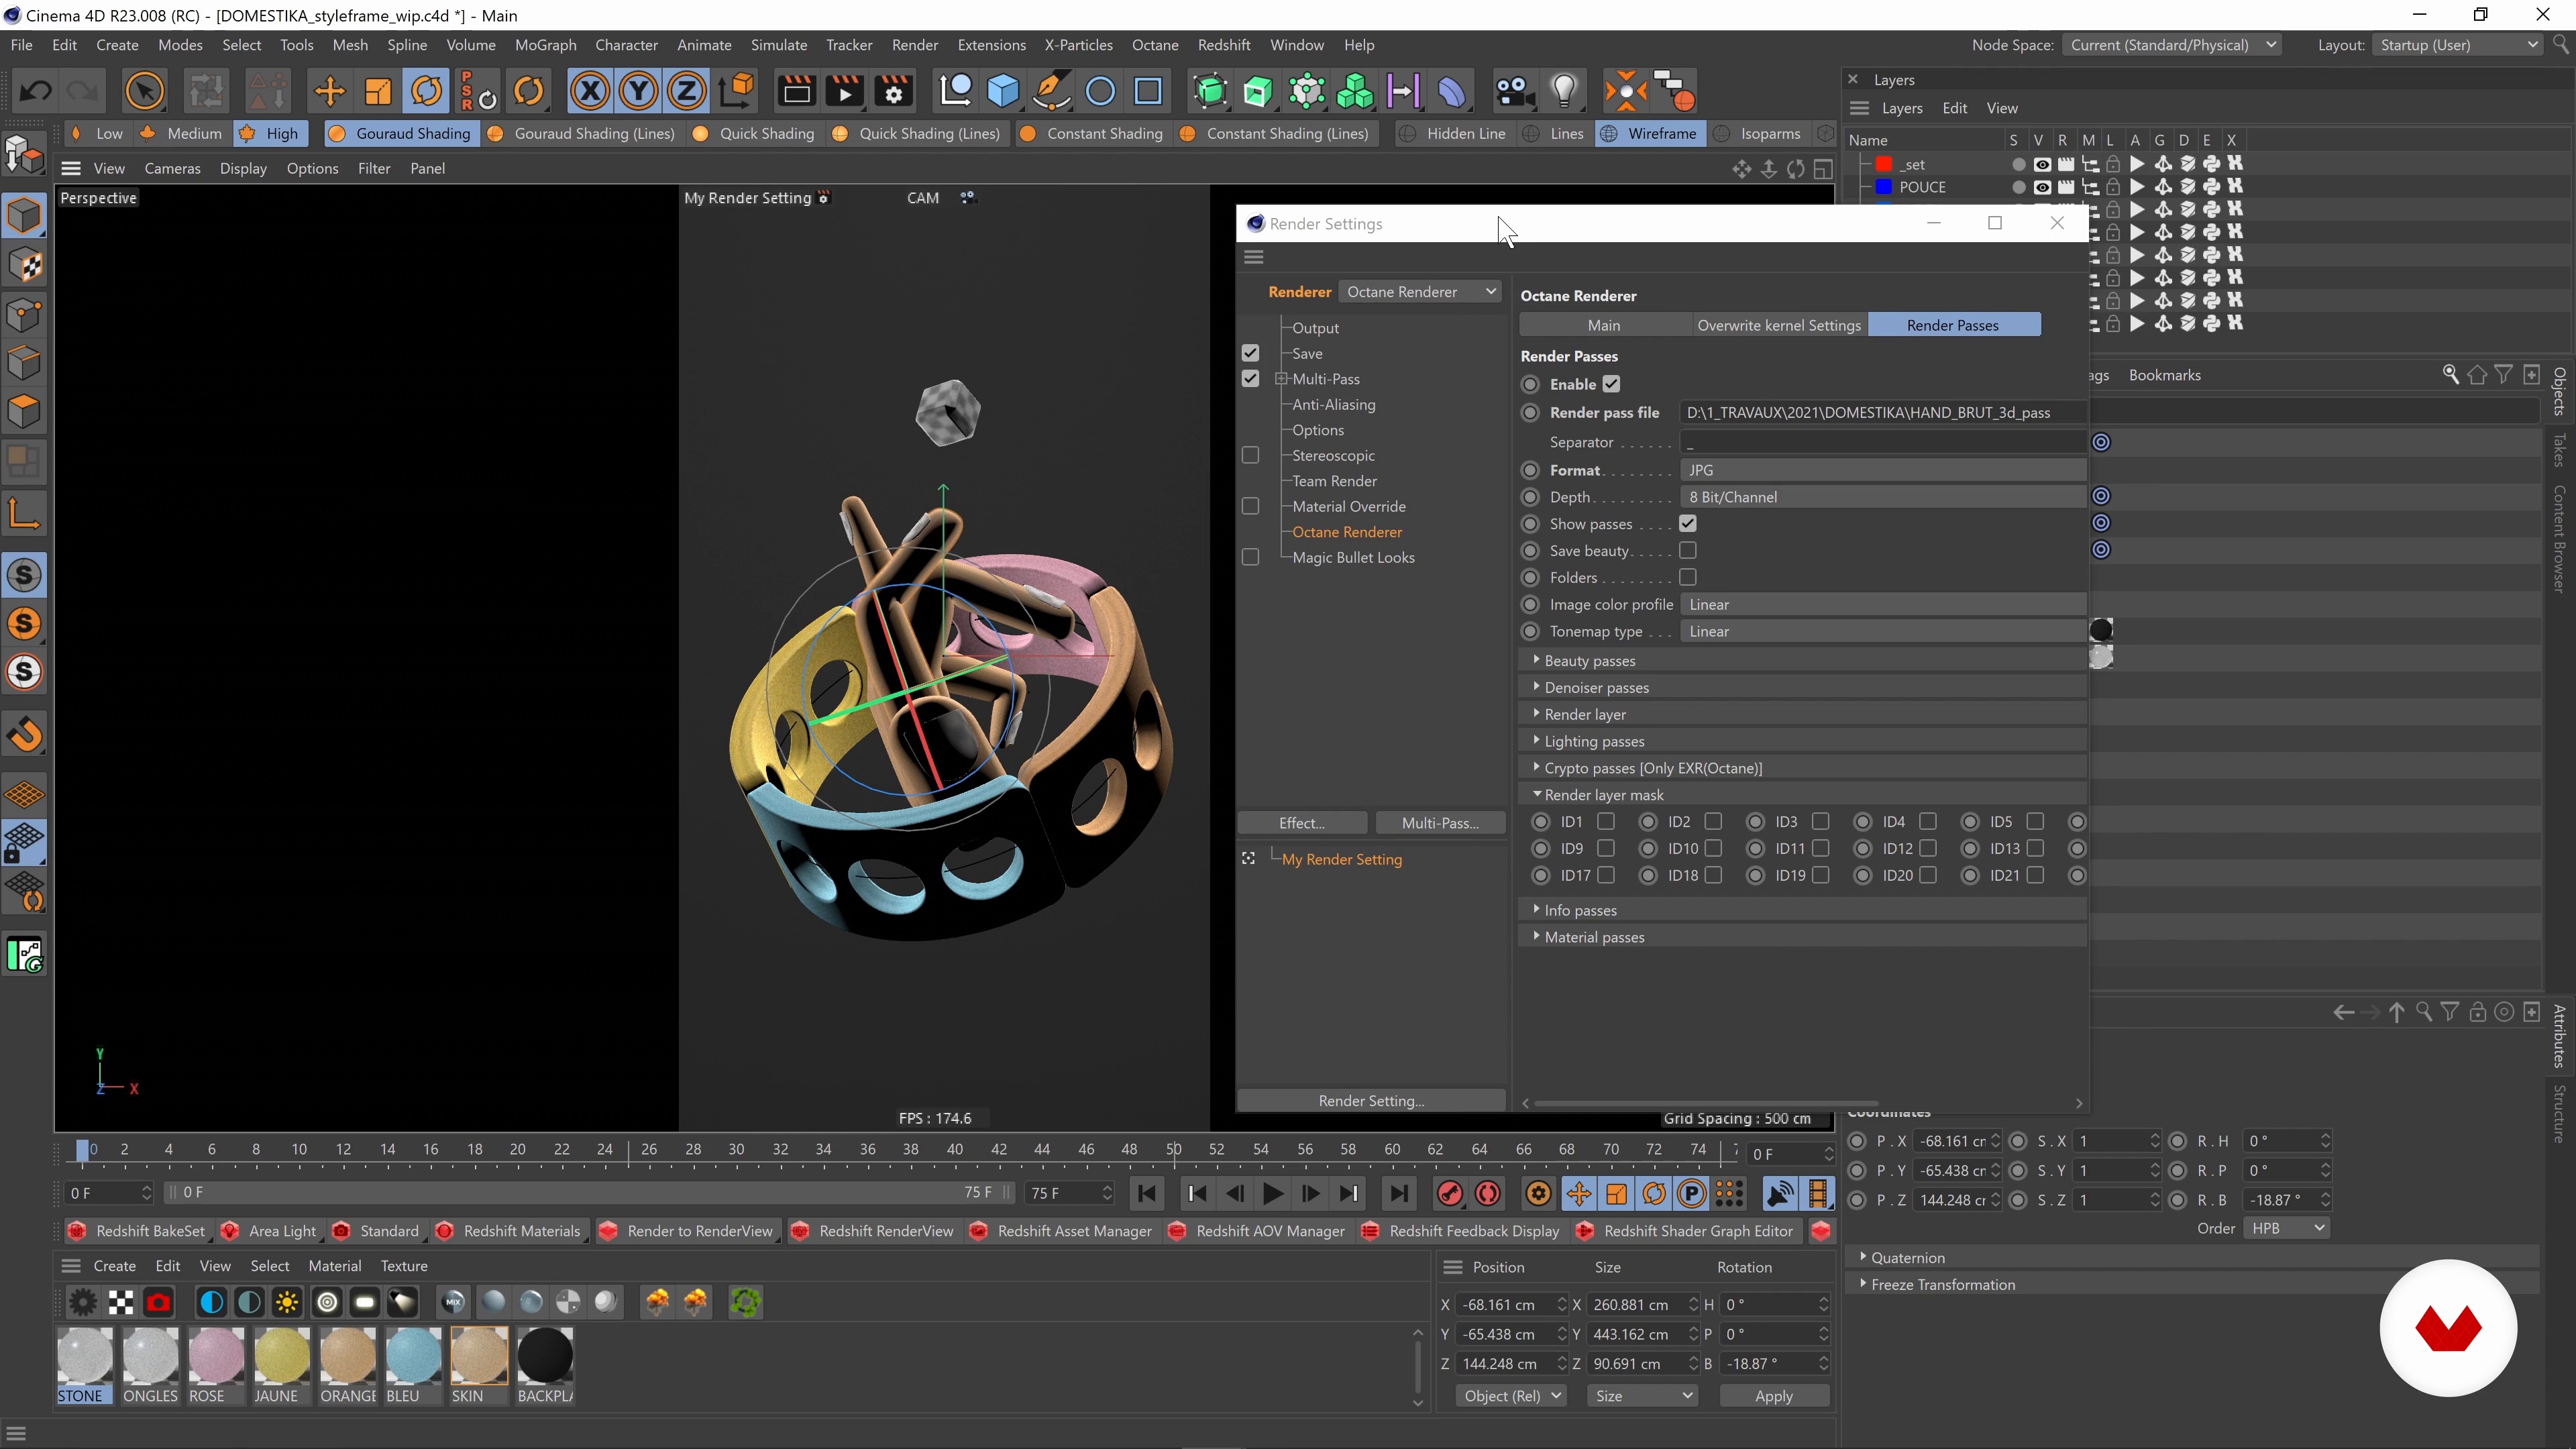
Task: Toggle the Enable render passes checkbox
Action: pyautogui.click(x=1611, y=384)
